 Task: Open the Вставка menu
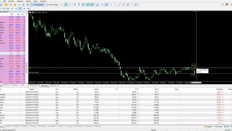11,1
